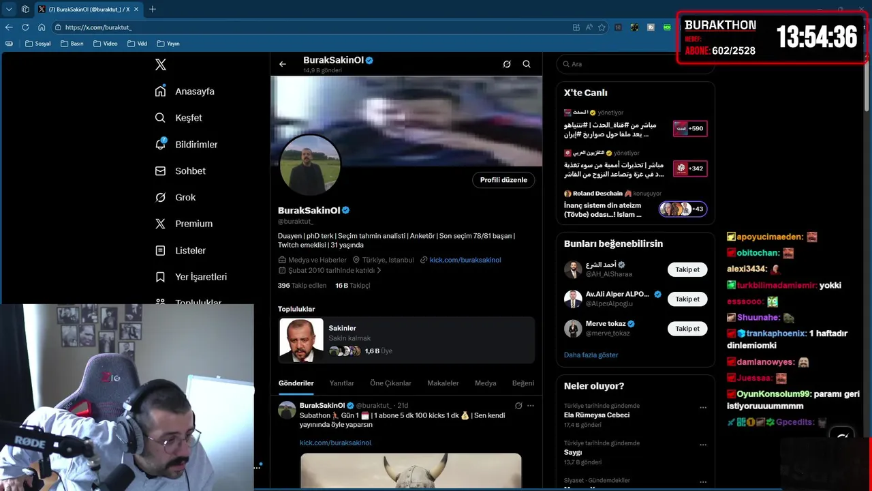Click the search icon in profile header
Image resolution: width=872 pixels, height=491 pixels.
[527, 64]
